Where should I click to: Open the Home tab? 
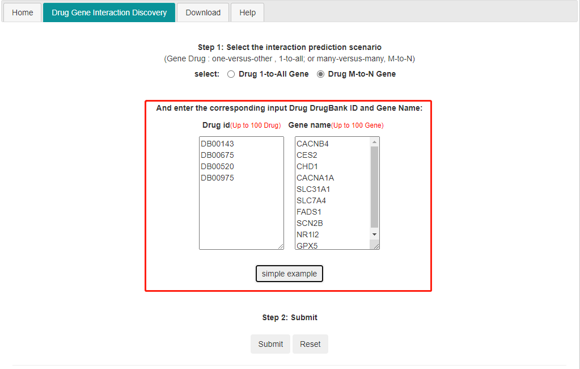23,12
